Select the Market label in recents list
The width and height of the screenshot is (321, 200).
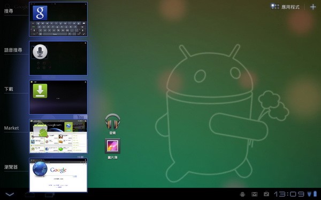11,128
